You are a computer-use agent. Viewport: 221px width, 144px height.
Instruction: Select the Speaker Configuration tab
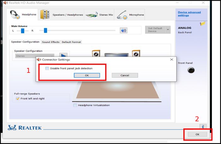pyautogui.click(x=25, y=42)
